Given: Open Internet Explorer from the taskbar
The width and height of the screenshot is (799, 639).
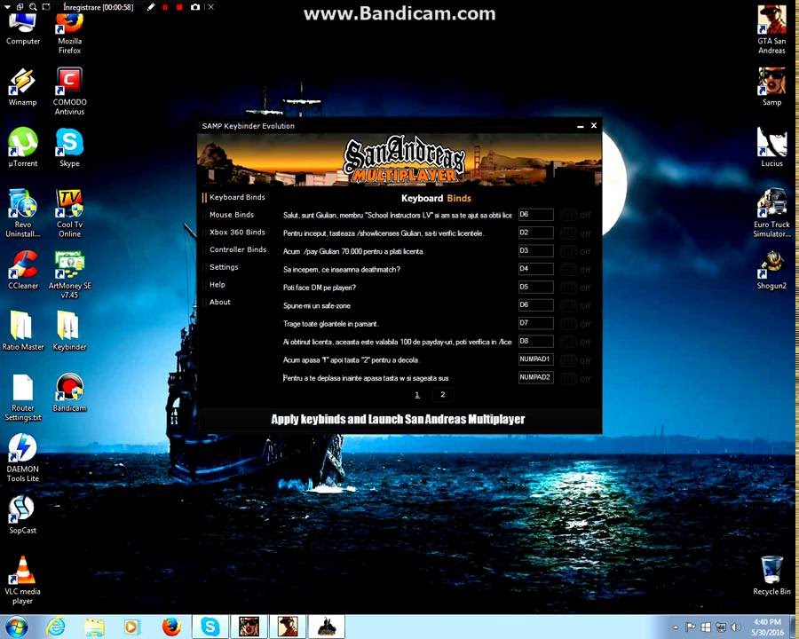Looking at the screenshot, I should pos(56,627).
